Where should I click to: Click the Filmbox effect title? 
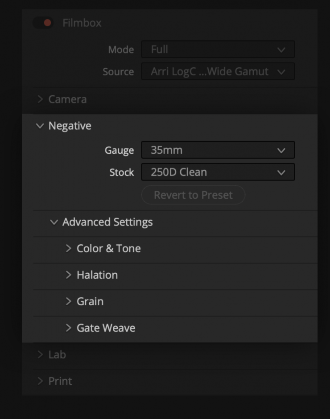82,23
